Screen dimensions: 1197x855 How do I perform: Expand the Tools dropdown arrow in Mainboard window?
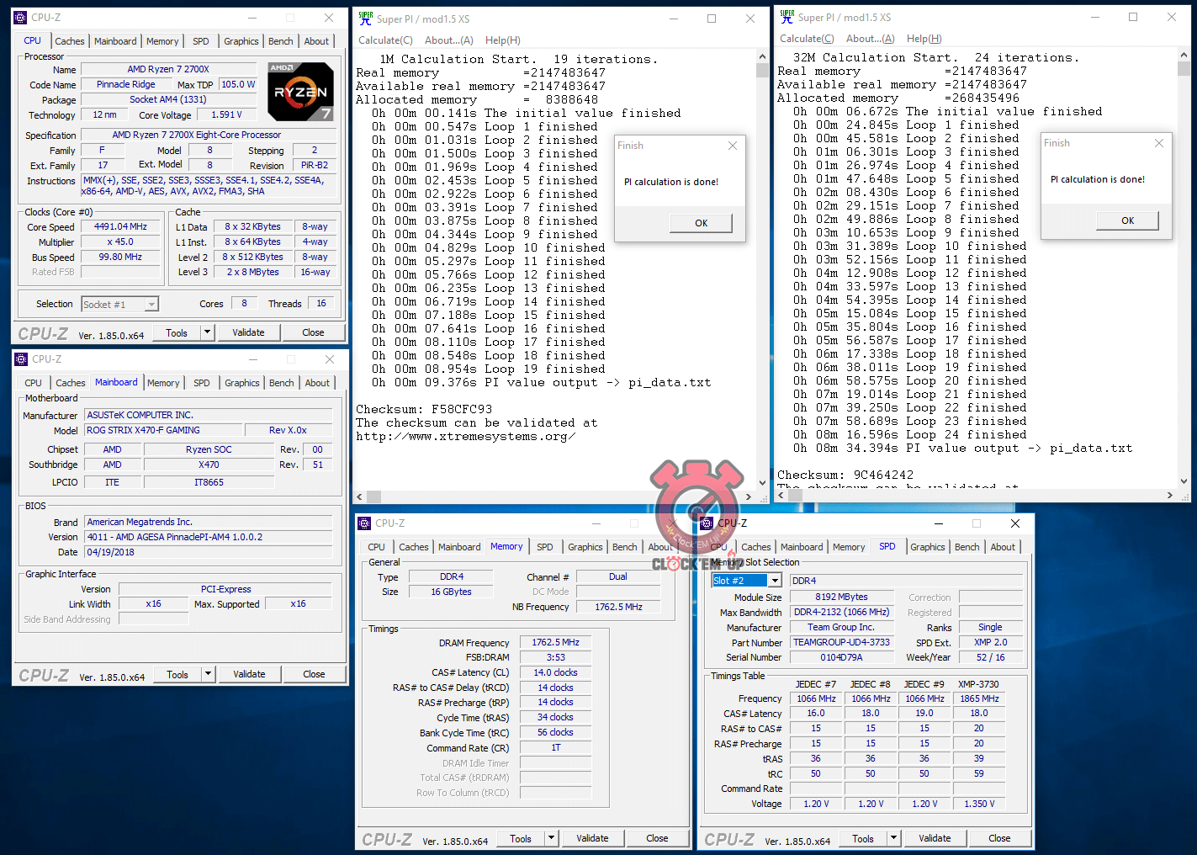(x=208, y=674)
